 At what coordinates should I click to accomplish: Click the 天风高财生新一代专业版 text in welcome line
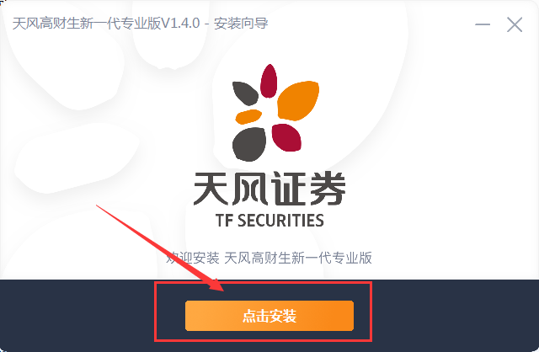tap(298, 258)
